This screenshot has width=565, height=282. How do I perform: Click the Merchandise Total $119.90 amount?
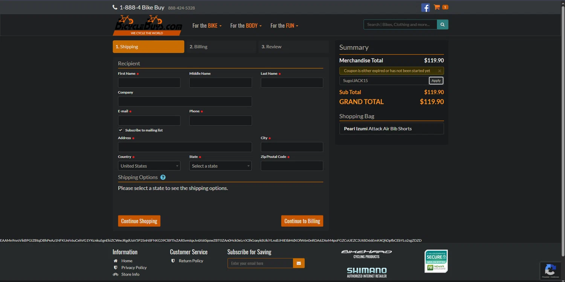(x=434, y=60)
